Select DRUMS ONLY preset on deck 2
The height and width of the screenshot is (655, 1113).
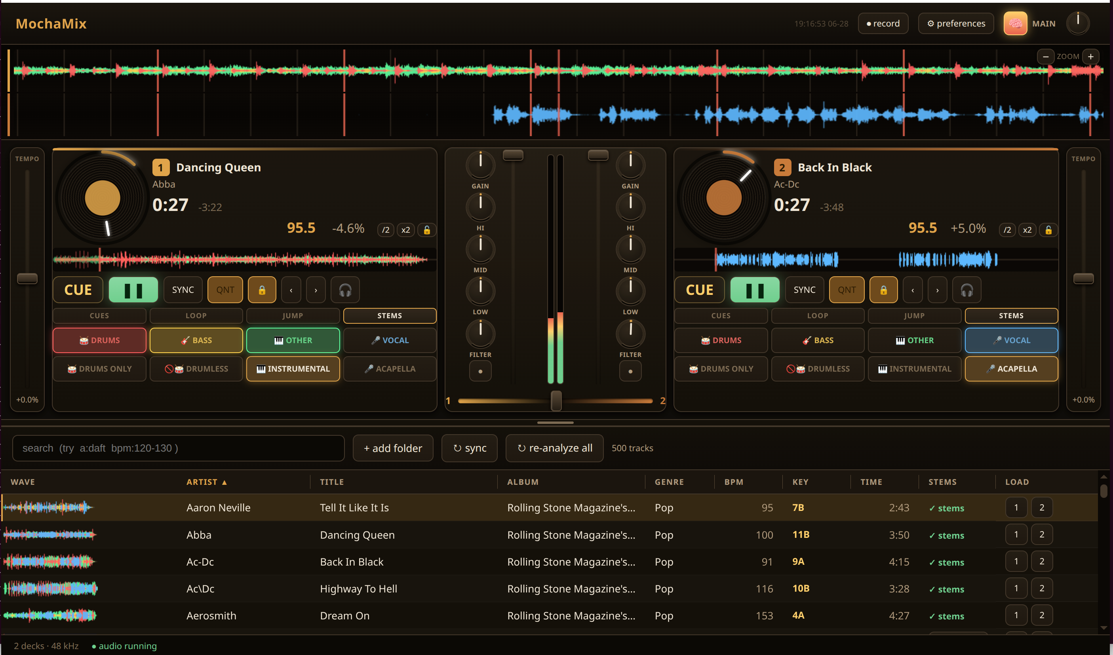click(721, 368)
